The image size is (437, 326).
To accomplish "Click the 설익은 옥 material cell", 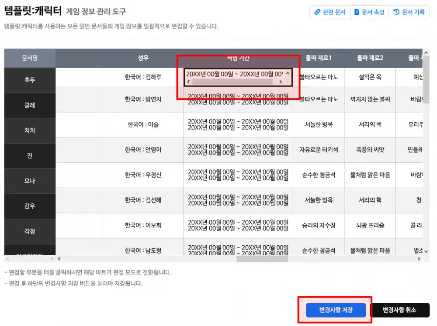I will (x=370, y=77).
